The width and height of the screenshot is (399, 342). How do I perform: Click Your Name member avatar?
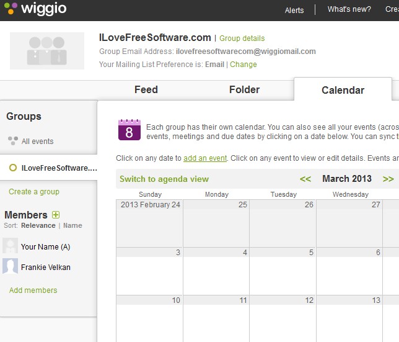click(10, 246)
